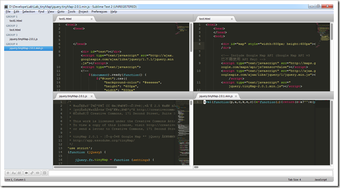Image resolution: width=340 pixels, height=188 pixels.
Task: Click the div id="map" line in test.html
Action: [x=268, y=44]
